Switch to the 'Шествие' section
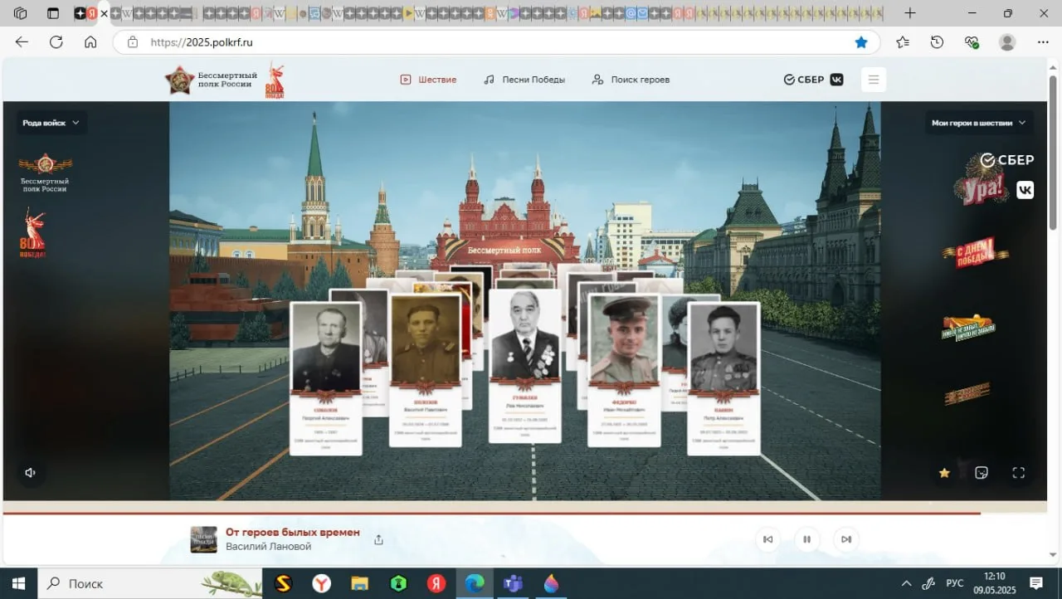The width and height of the screenshot is (1062, 599). coord(428,80)
